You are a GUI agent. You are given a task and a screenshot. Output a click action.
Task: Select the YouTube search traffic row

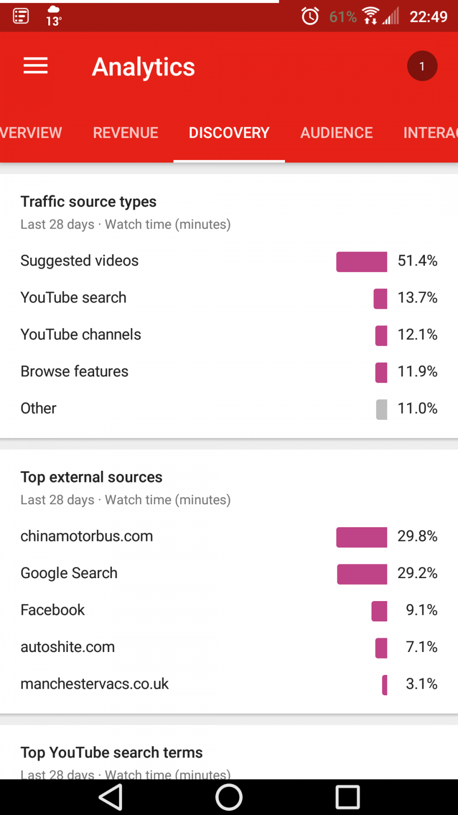229,297
